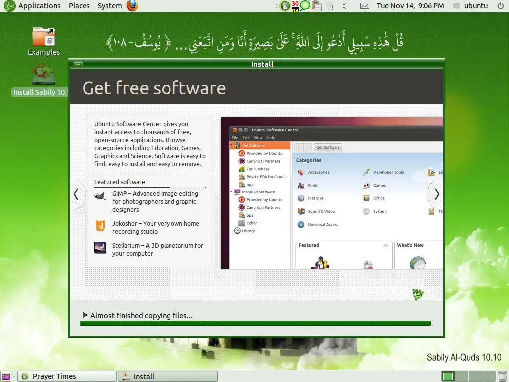Switch to Install taskbar button
509x382 pixels.
click(168, 376)
